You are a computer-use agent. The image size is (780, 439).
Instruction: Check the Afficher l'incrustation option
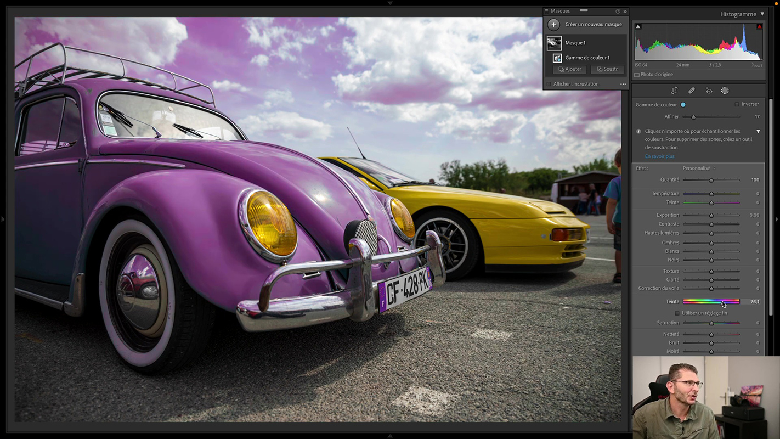coord(549,84)
